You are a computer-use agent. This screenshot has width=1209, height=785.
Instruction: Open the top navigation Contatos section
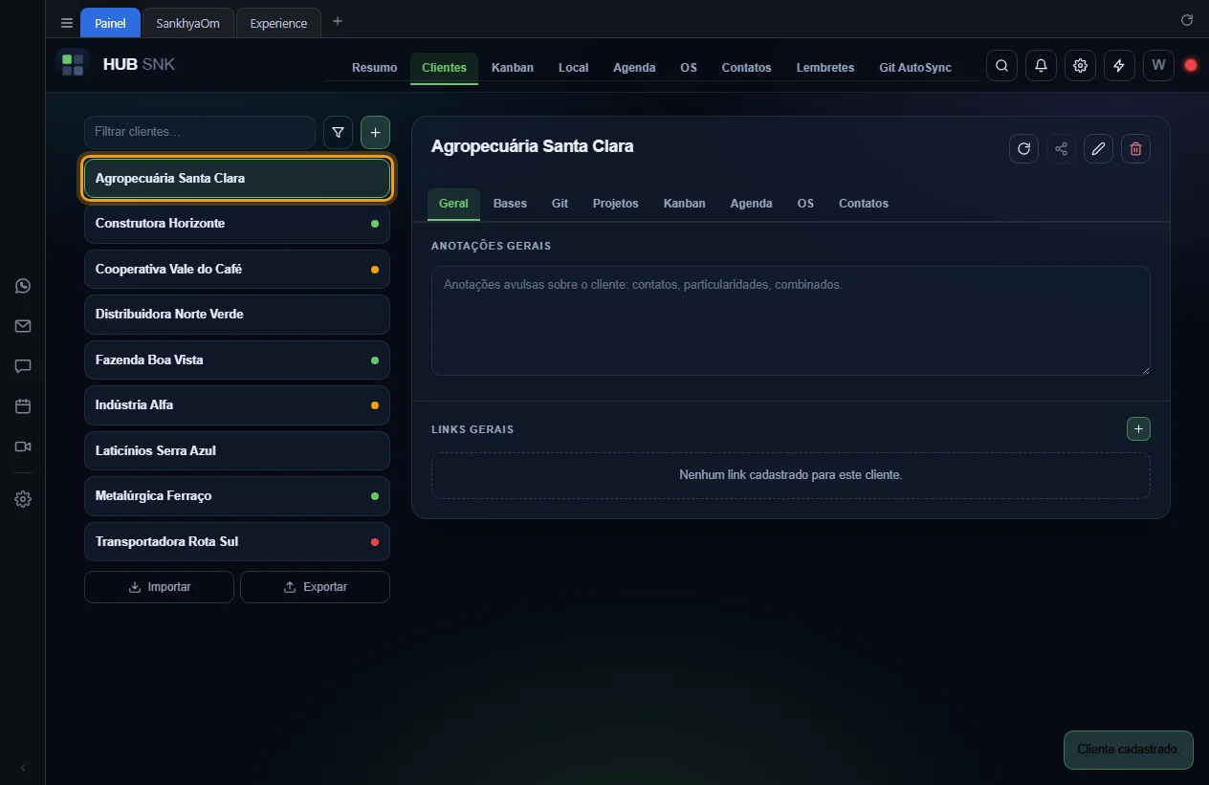[x=746, y=68]
